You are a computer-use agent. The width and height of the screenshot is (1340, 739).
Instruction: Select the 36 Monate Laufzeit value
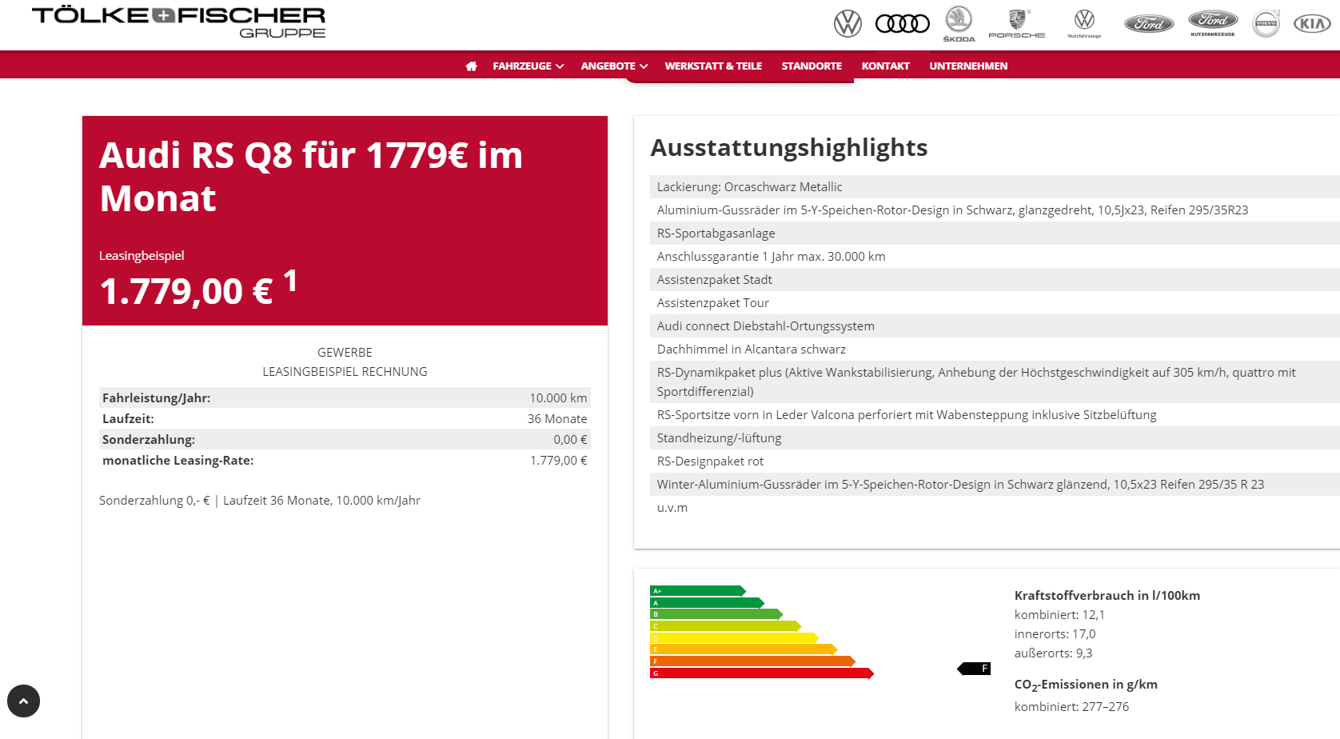tap(557, 418)
